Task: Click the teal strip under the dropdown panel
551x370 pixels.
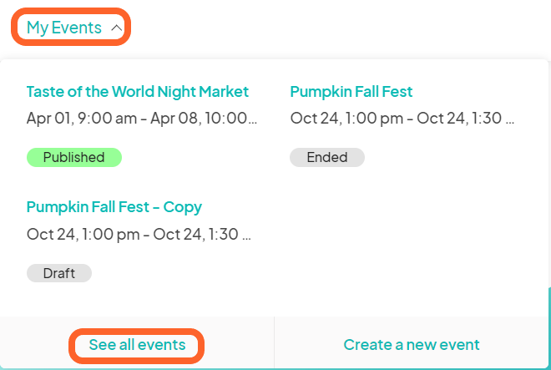Action: click(274, 368)
